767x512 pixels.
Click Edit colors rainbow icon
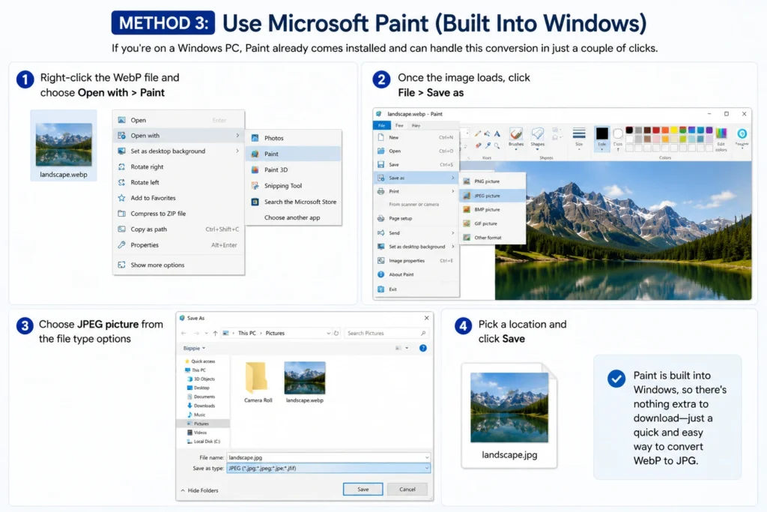pyautogui.click(x=721, y=133)
